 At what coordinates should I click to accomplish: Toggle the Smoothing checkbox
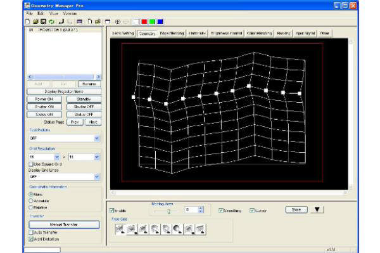[221, 211]
